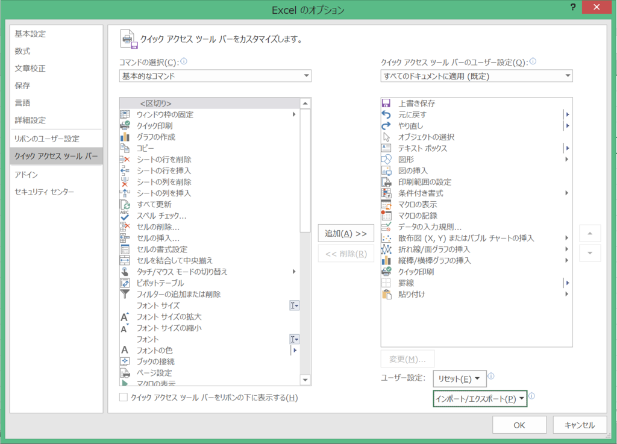Image resolution: width=617 pixels, height=444 pixels.
Task: Pick the セルの挿入 icon
Action: coord(125,238)
